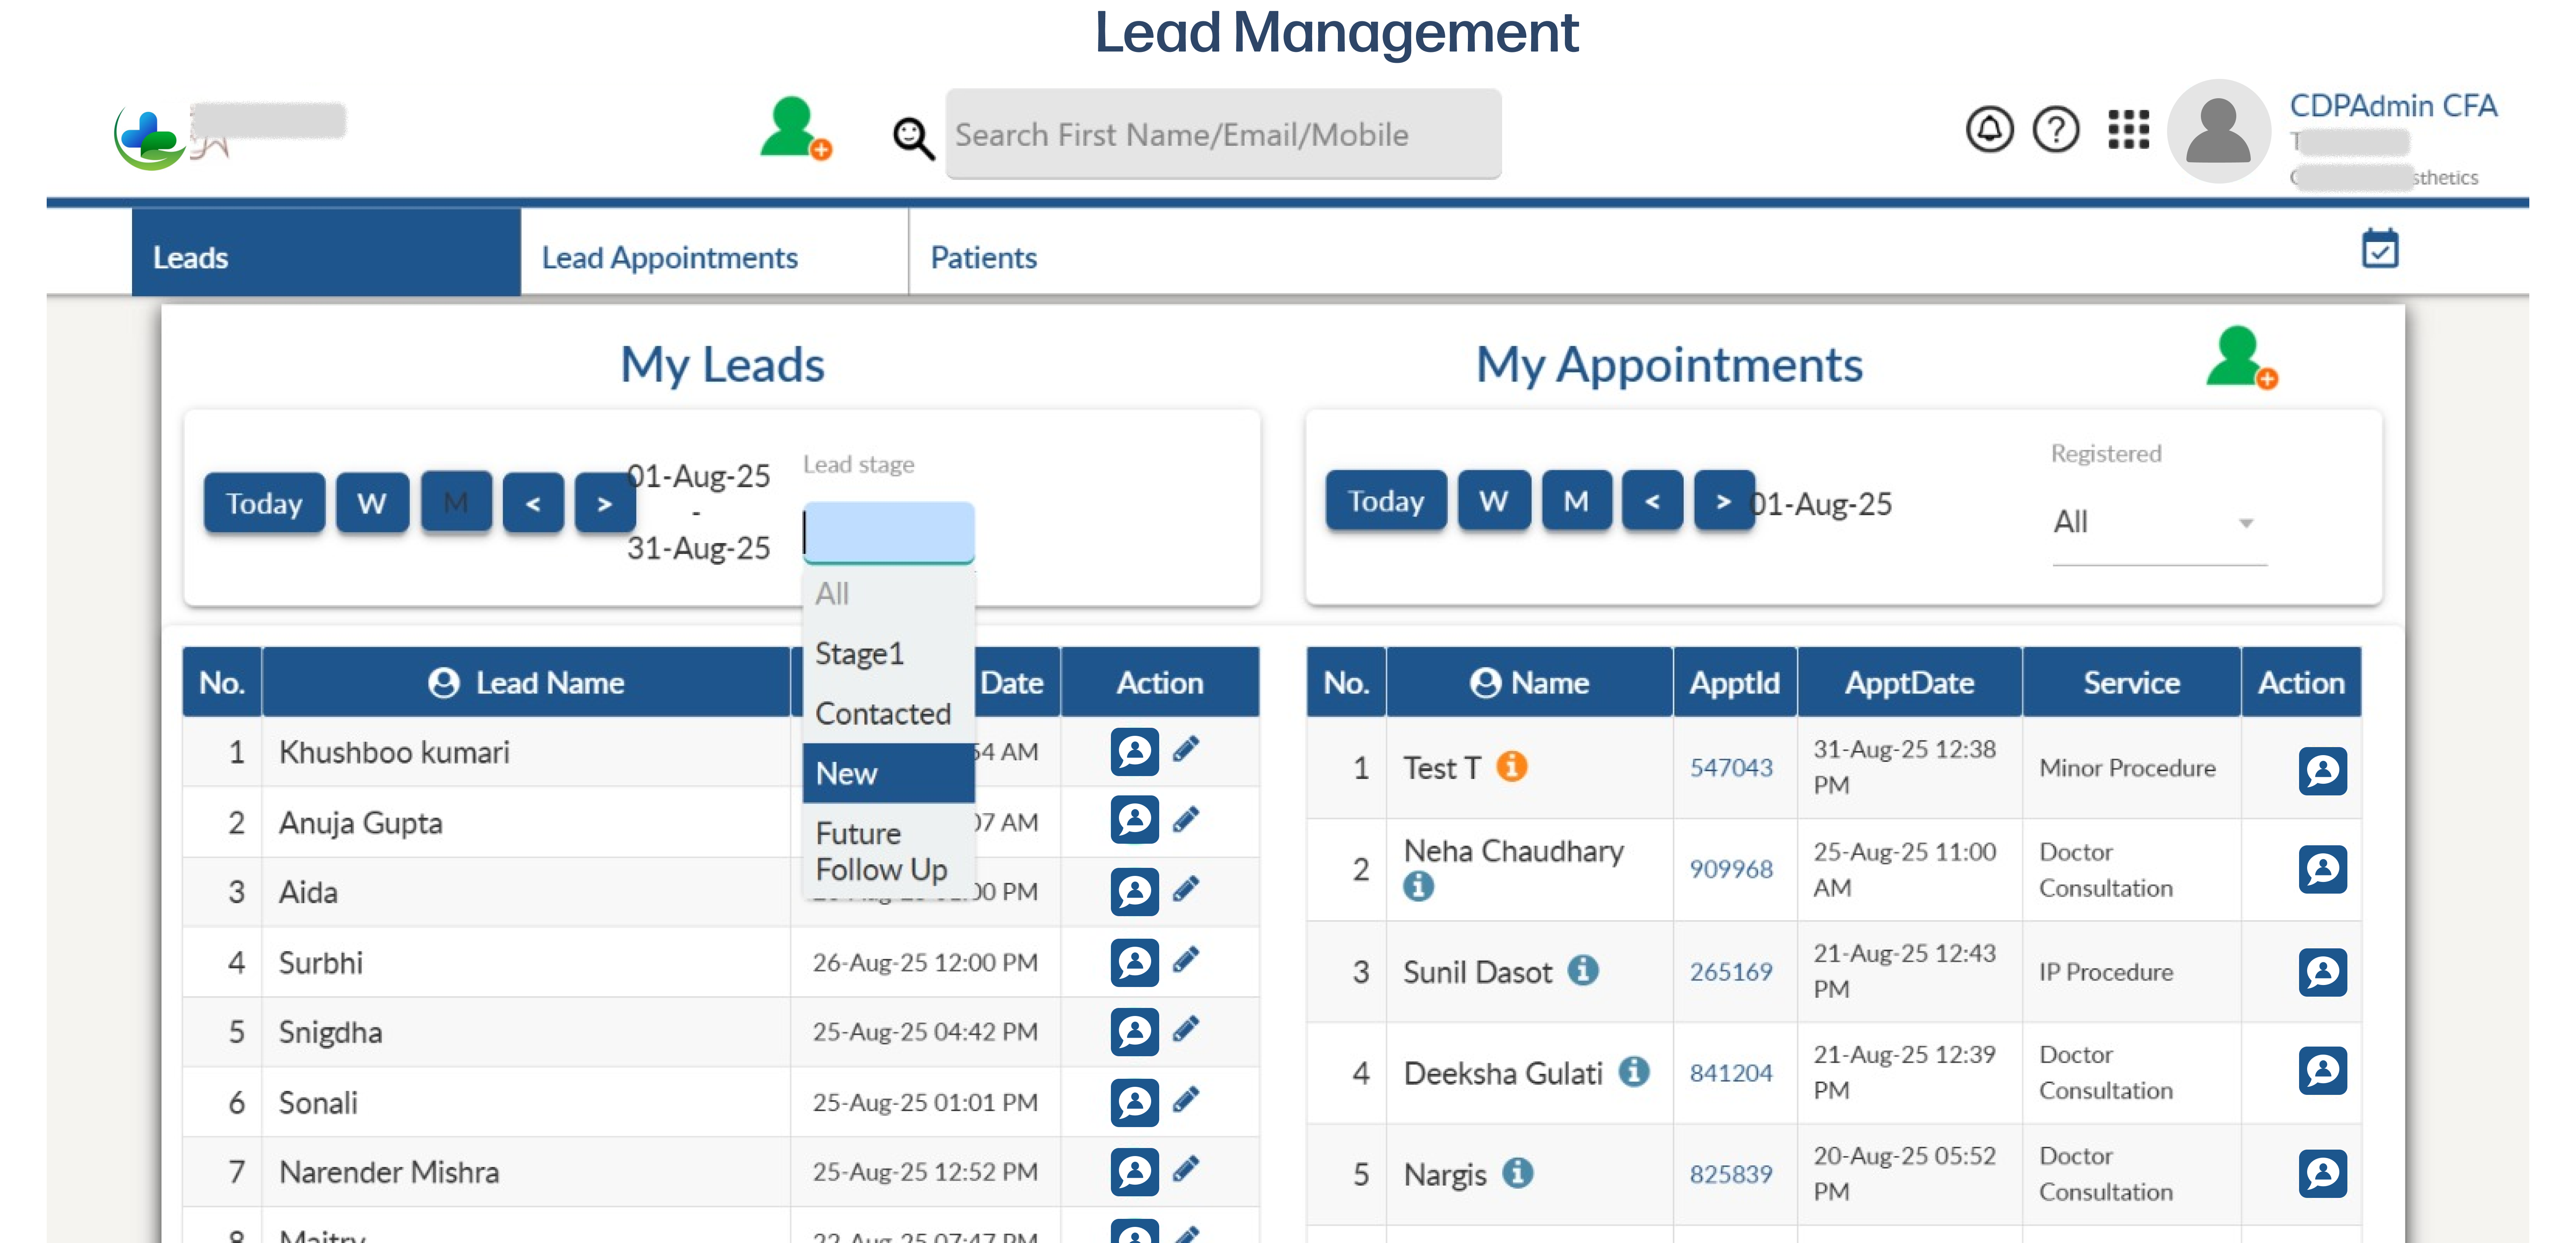Image resolution: width=2576 pixels, height=1243 pixels.
Task: Click Today button in My Leads
Action: (x=264, y=503)
